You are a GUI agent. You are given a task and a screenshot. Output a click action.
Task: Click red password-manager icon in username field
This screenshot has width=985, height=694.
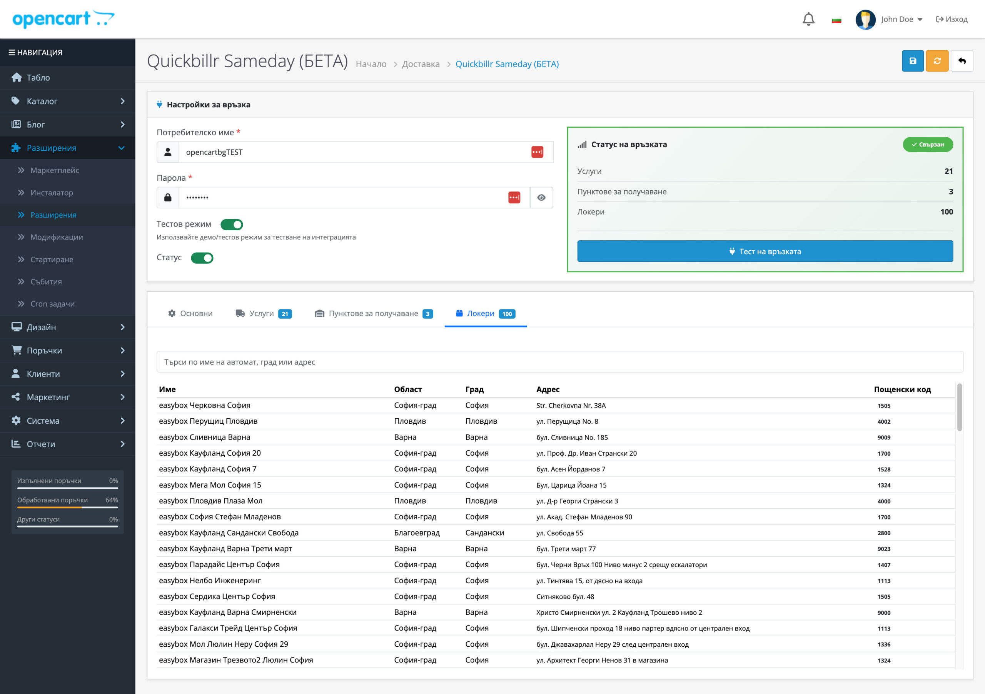click(537, 152)
